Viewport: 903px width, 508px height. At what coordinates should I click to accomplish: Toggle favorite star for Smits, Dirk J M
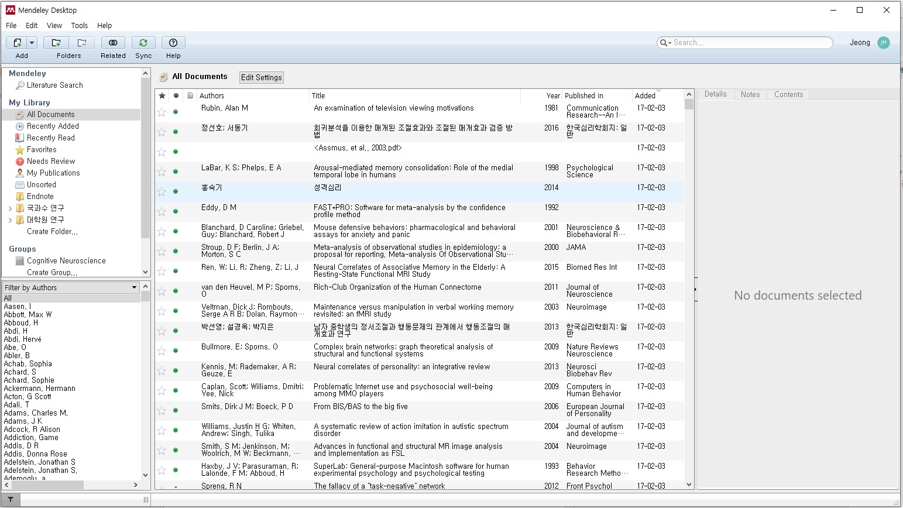[162, 411]
